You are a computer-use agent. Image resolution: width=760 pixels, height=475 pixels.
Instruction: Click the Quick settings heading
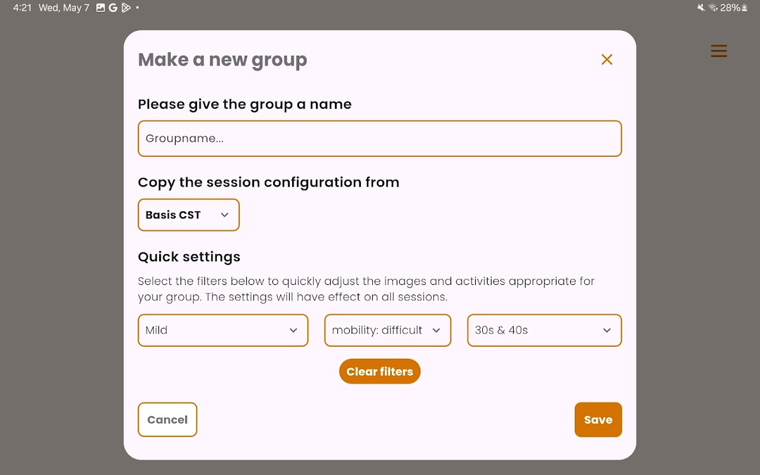click(189, 256)
